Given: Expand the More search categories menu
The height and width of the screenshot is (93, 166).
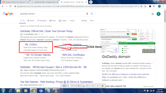Looking at the screenshot, I should [x=72, y=21].
